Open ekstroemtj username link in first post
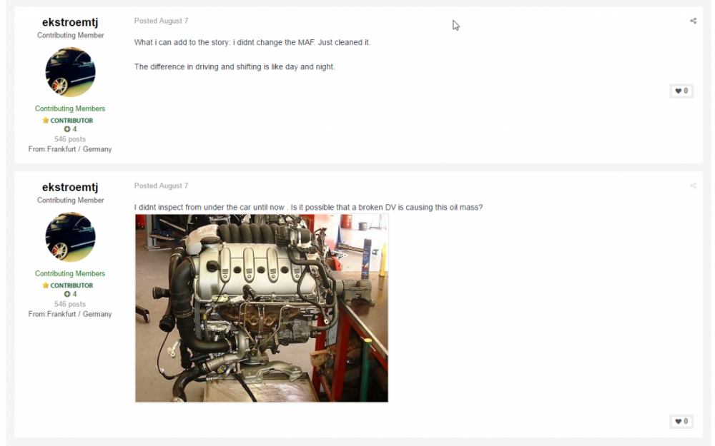Screen dimensions: 715x446 click(70, 22)
